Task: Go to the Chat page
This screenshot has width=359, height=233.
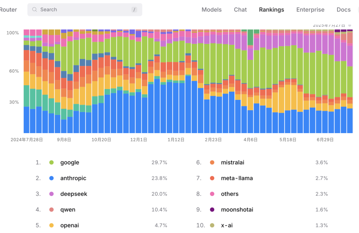Action: click(240, 9)
